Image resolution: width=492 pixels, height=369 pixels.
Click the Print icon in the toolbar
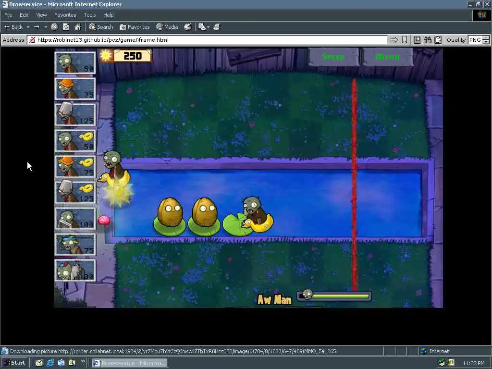(217, 27)
